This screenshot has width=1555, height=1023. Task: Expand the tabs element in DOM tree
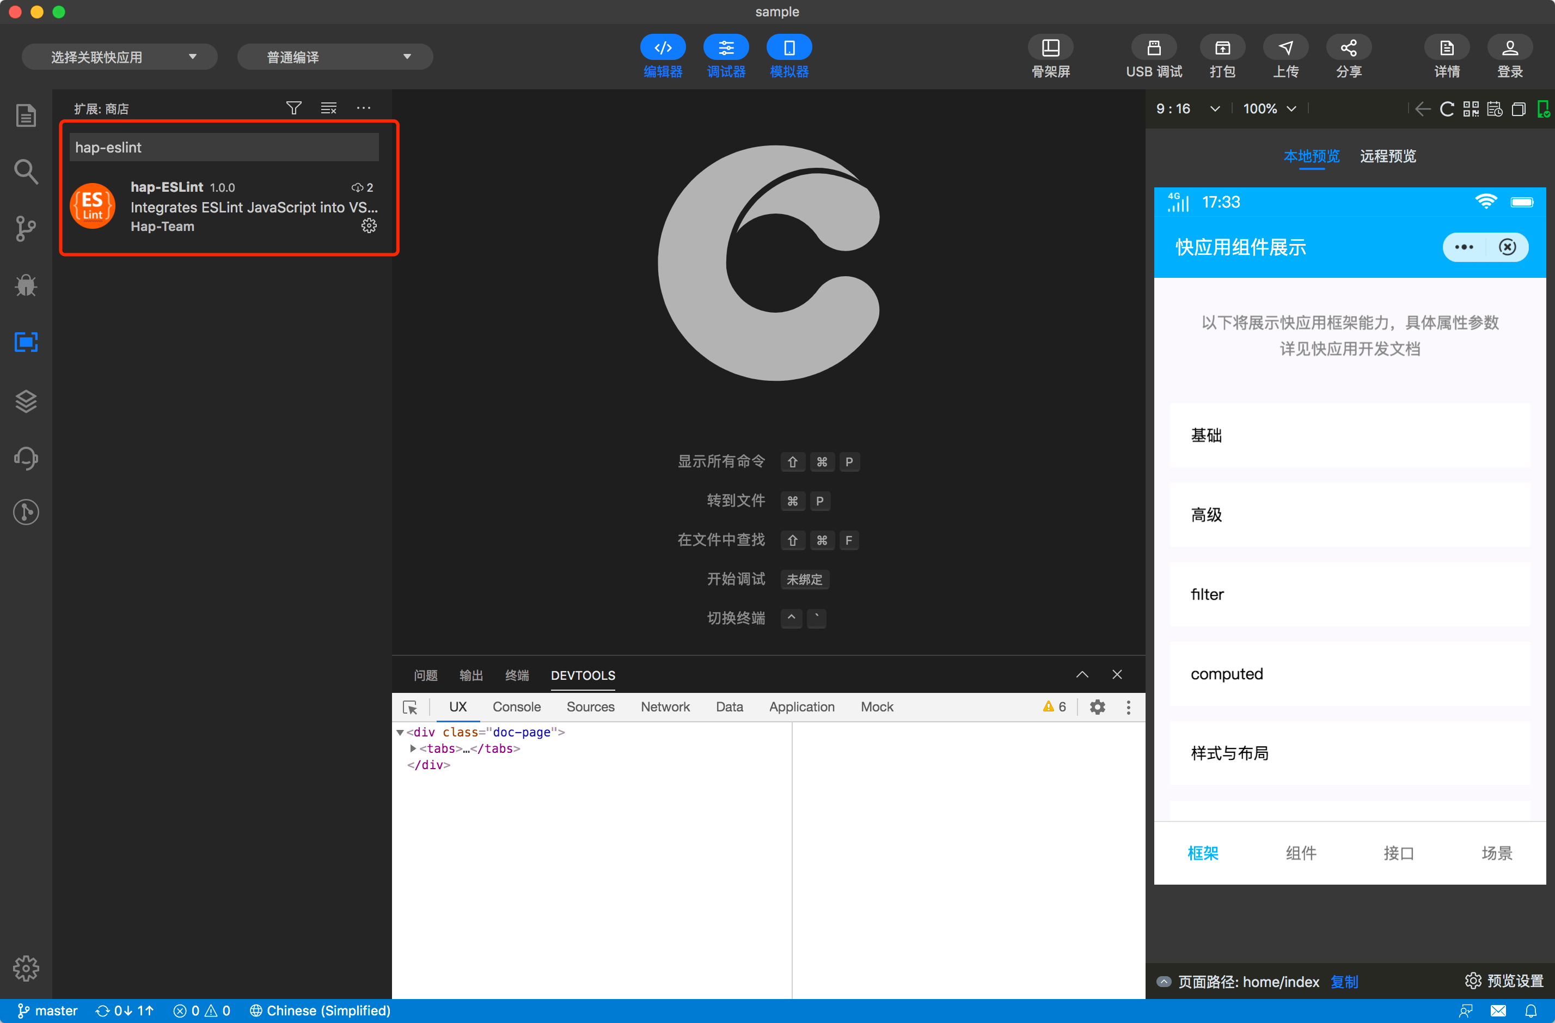413,748
